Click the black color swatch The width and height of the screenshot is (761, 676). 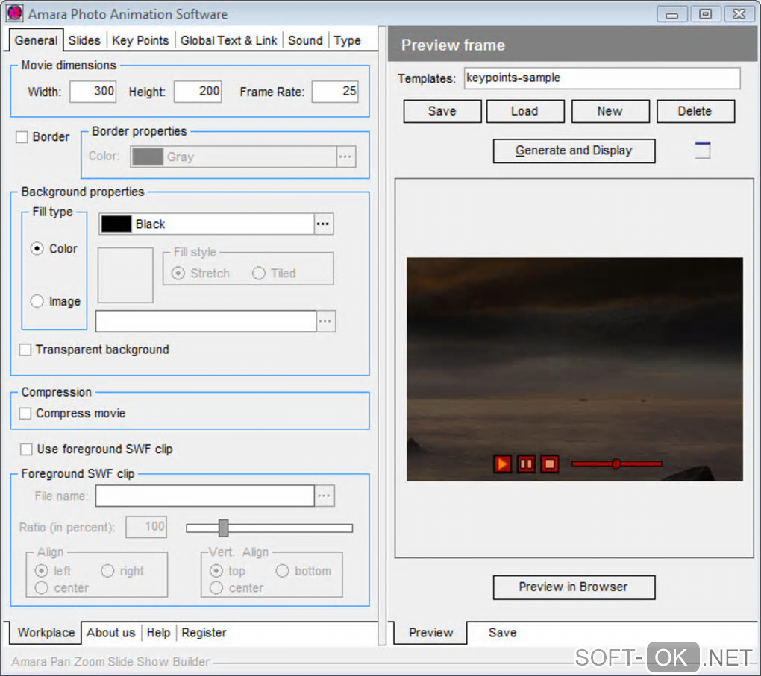click(116, 224)
